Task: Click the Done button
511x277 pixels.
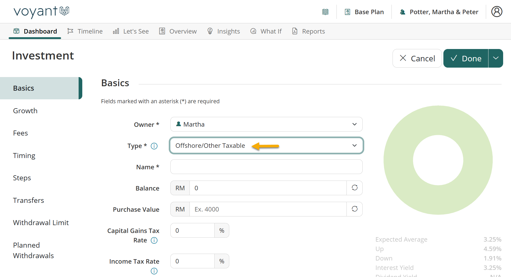Action: click(x=466, y=58)
